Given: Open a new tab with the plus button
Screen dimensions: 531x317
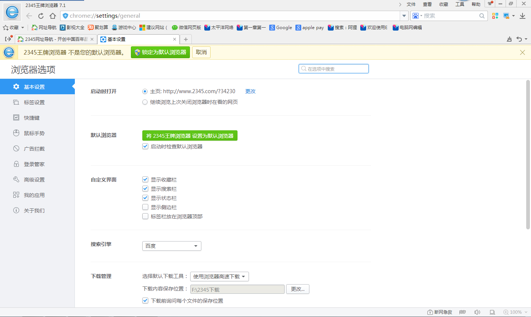Looking at the screenshot, I should tap(186, 39).
